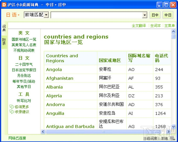Click the 日文 section heading
Screen dimensions: 178x142
[24, 58]
